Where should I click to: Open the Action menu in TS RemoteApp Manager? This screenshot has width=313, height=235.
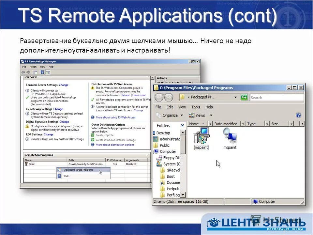(33, 67)
